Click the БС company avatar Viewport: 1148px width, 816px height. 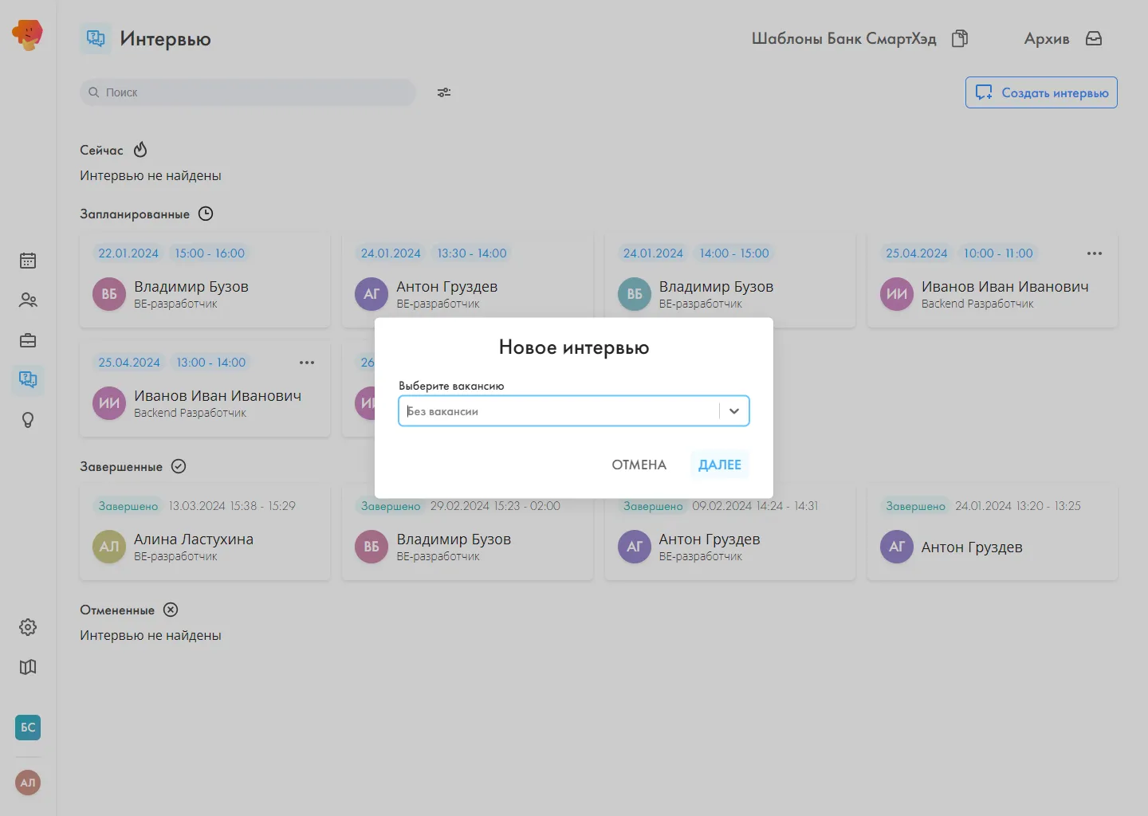[x=28, y=727]
